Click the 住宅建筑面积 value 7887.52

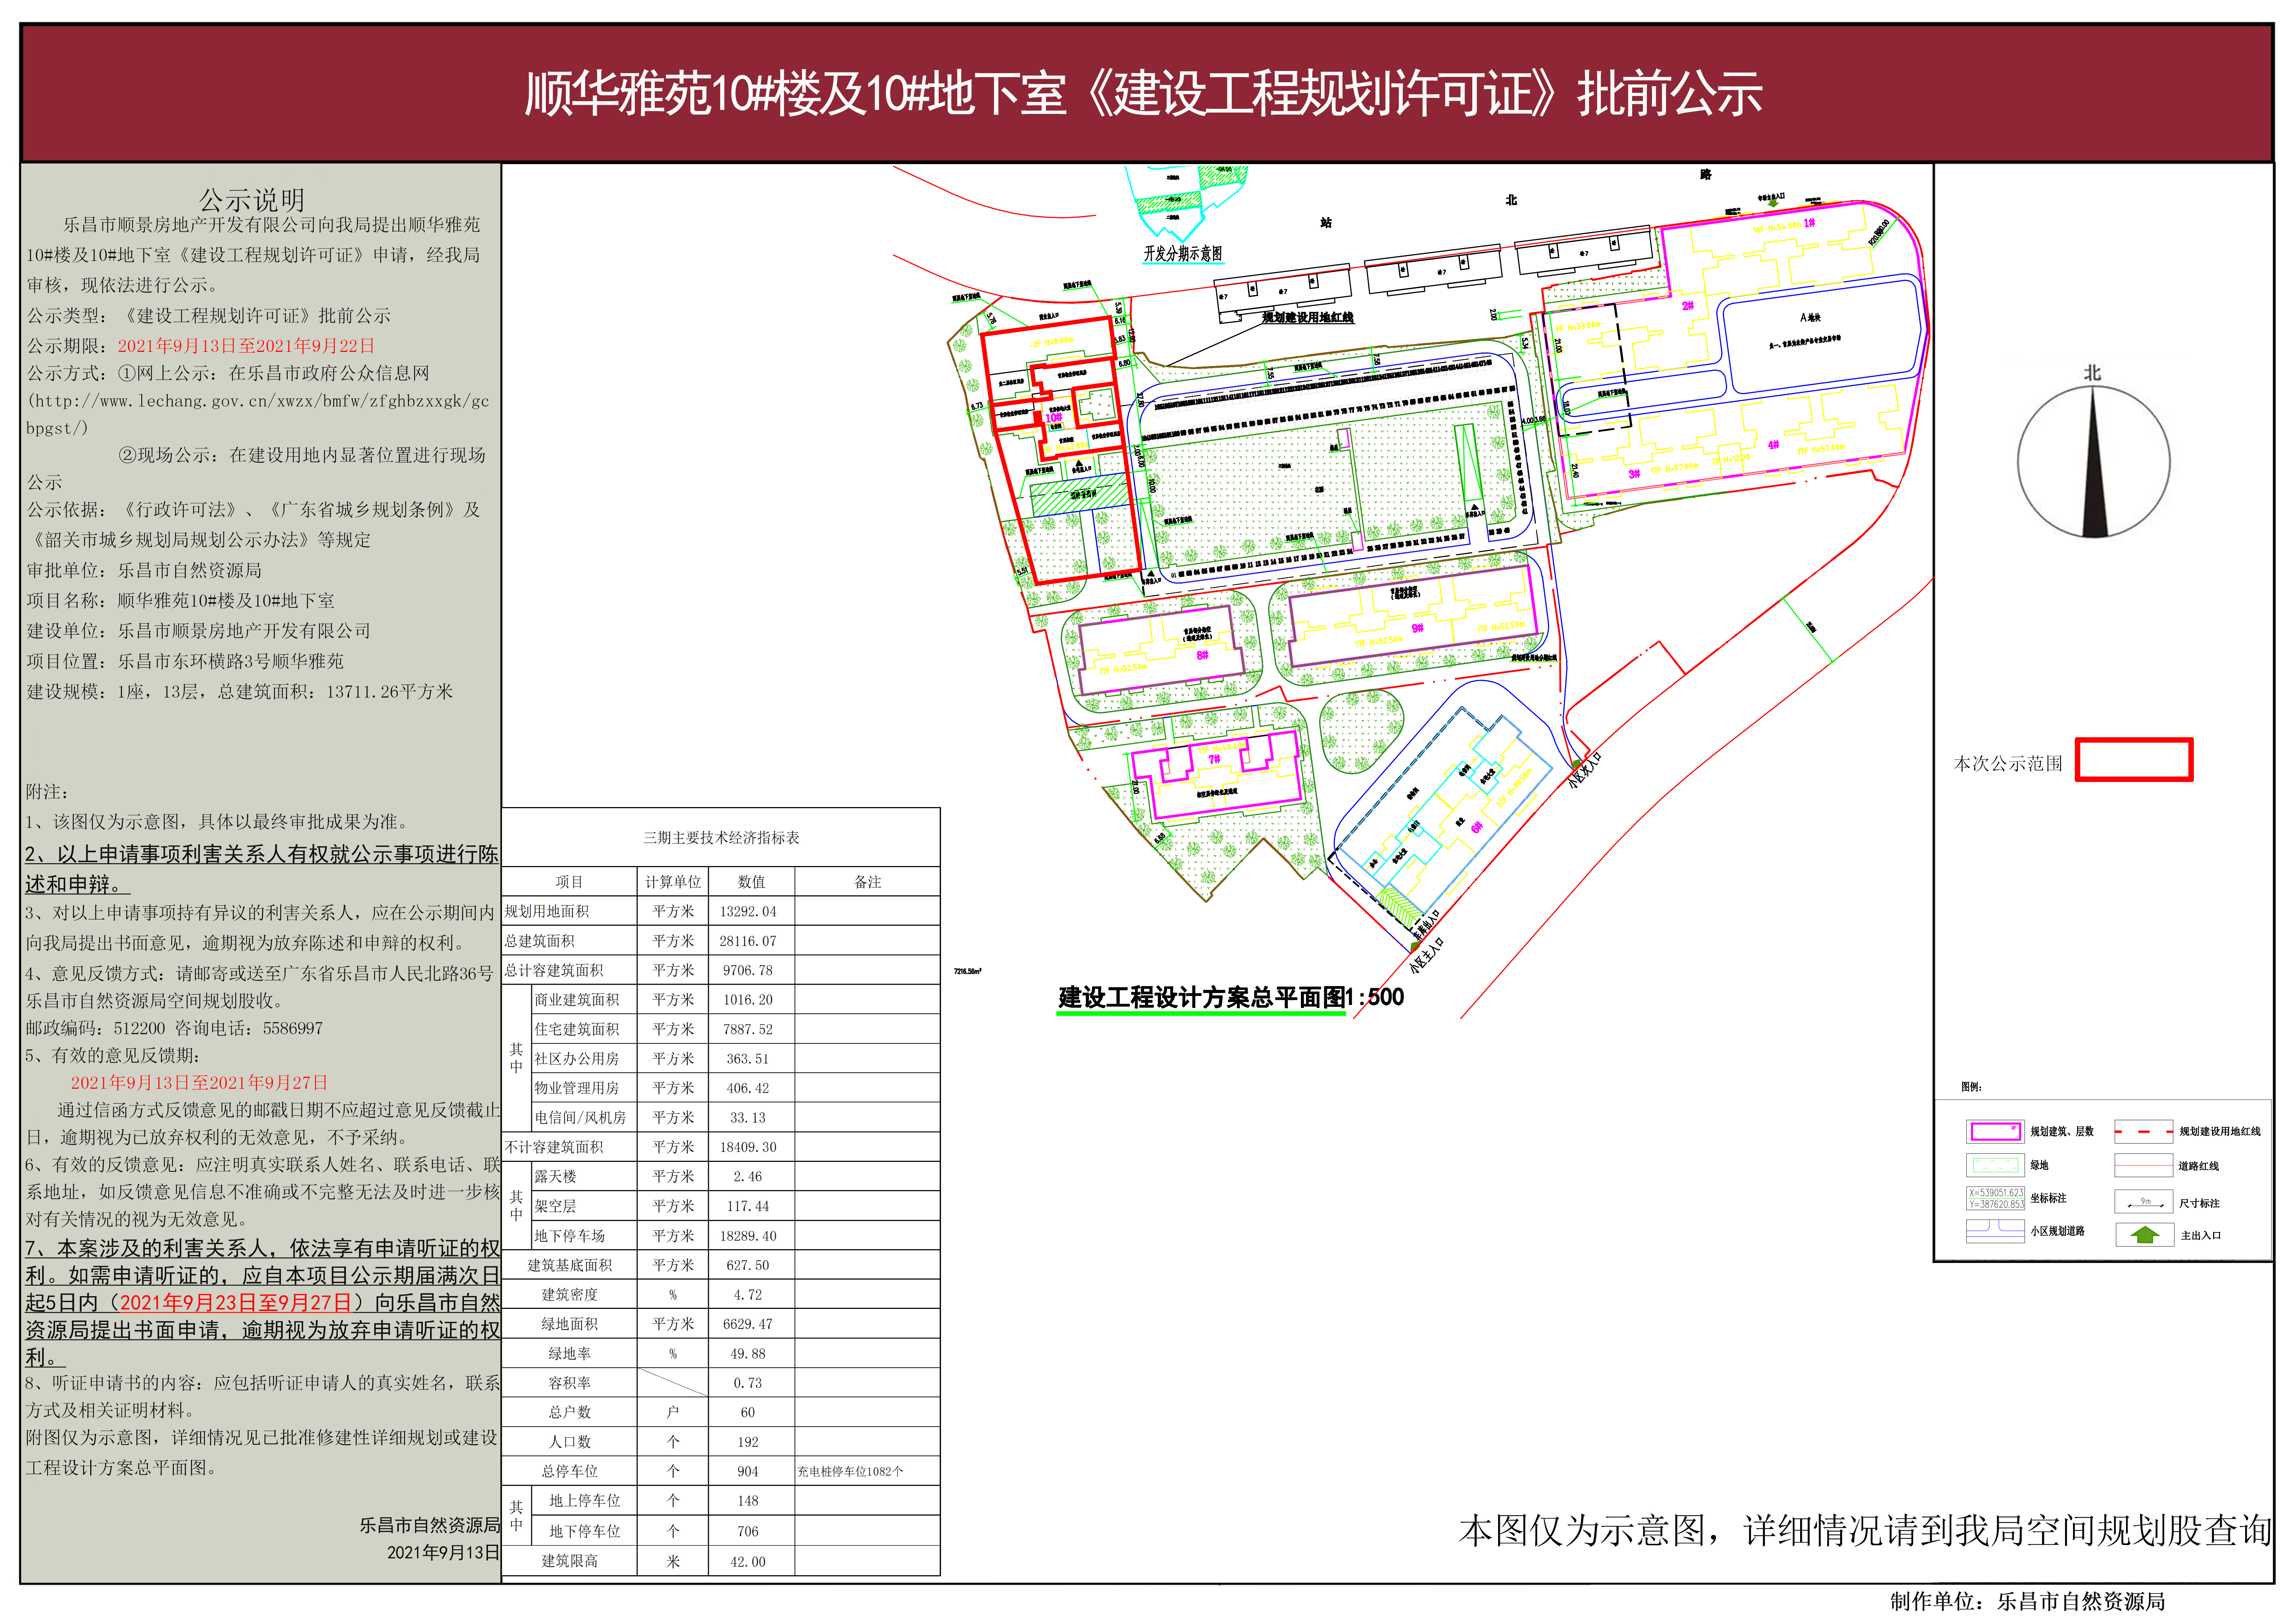coord(748,1029)
